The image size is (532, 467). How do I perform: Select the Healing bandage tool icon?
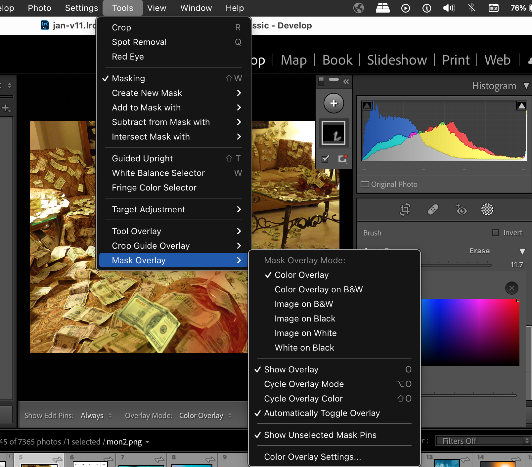point(433,209)
